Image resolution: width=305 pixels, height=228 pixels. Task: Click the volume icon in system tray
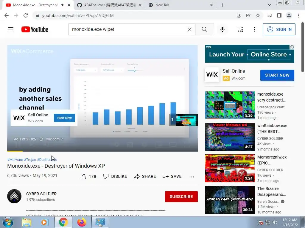(275, 222)
